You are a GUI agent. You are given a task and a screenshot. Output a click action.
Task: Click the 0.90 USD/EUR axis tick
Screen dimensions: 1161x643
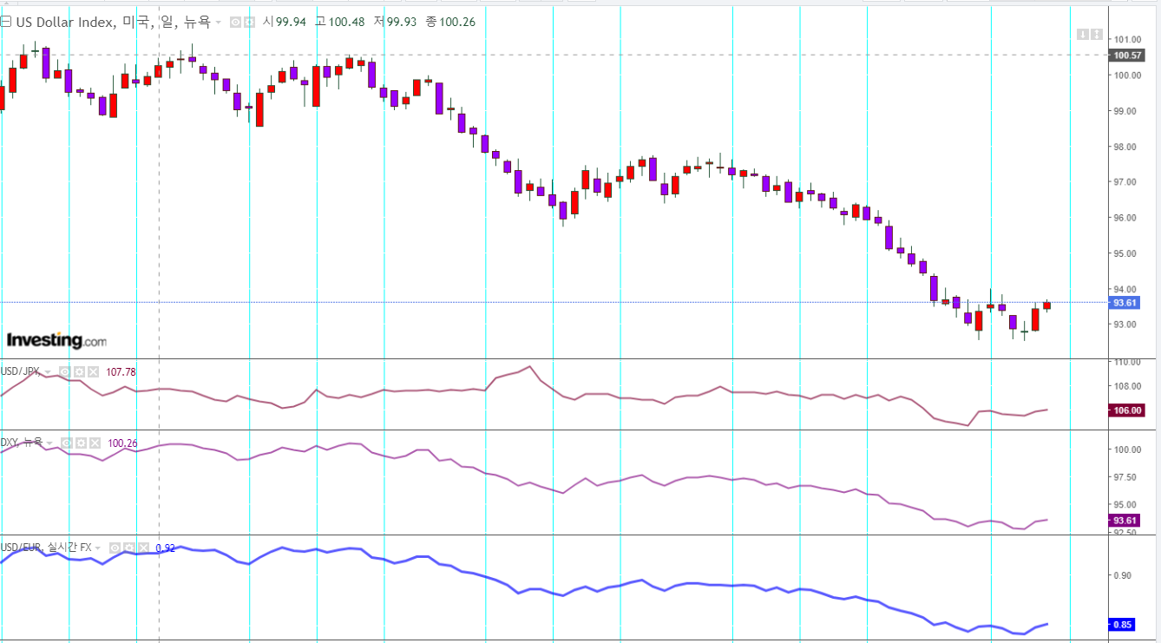coord(1122,575)
